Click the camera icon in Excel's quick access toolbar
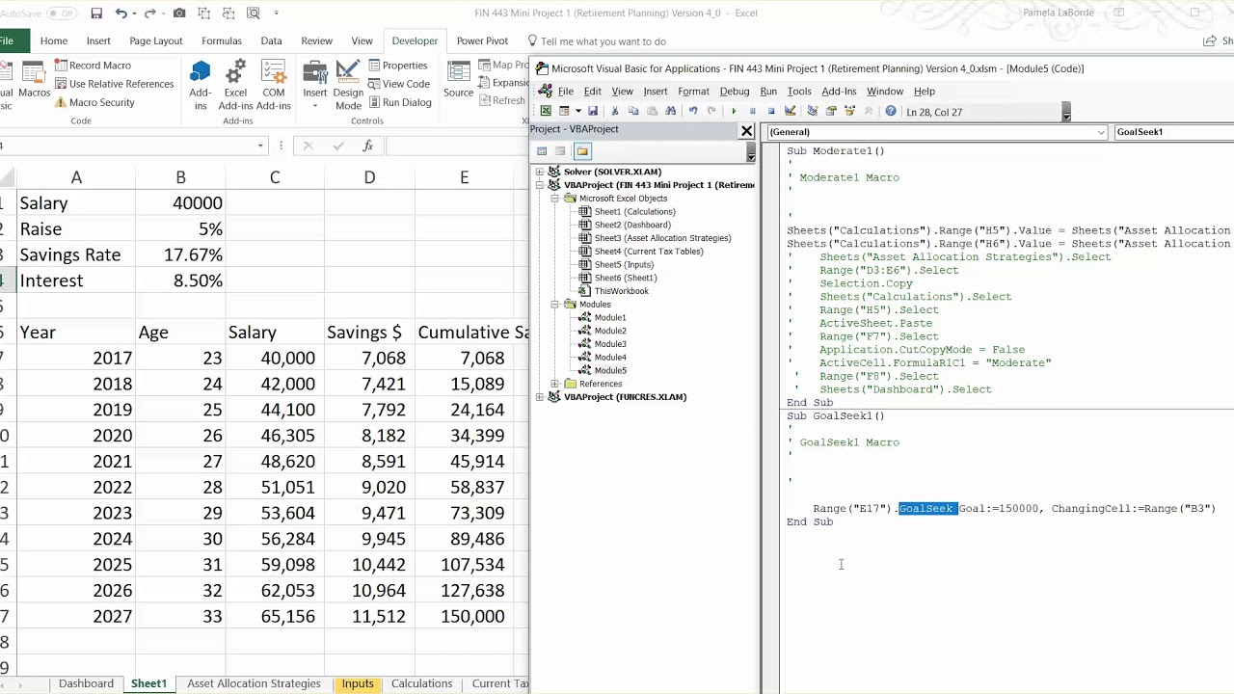The width and height of the screenshot is (1234, 694). point(179,13)
